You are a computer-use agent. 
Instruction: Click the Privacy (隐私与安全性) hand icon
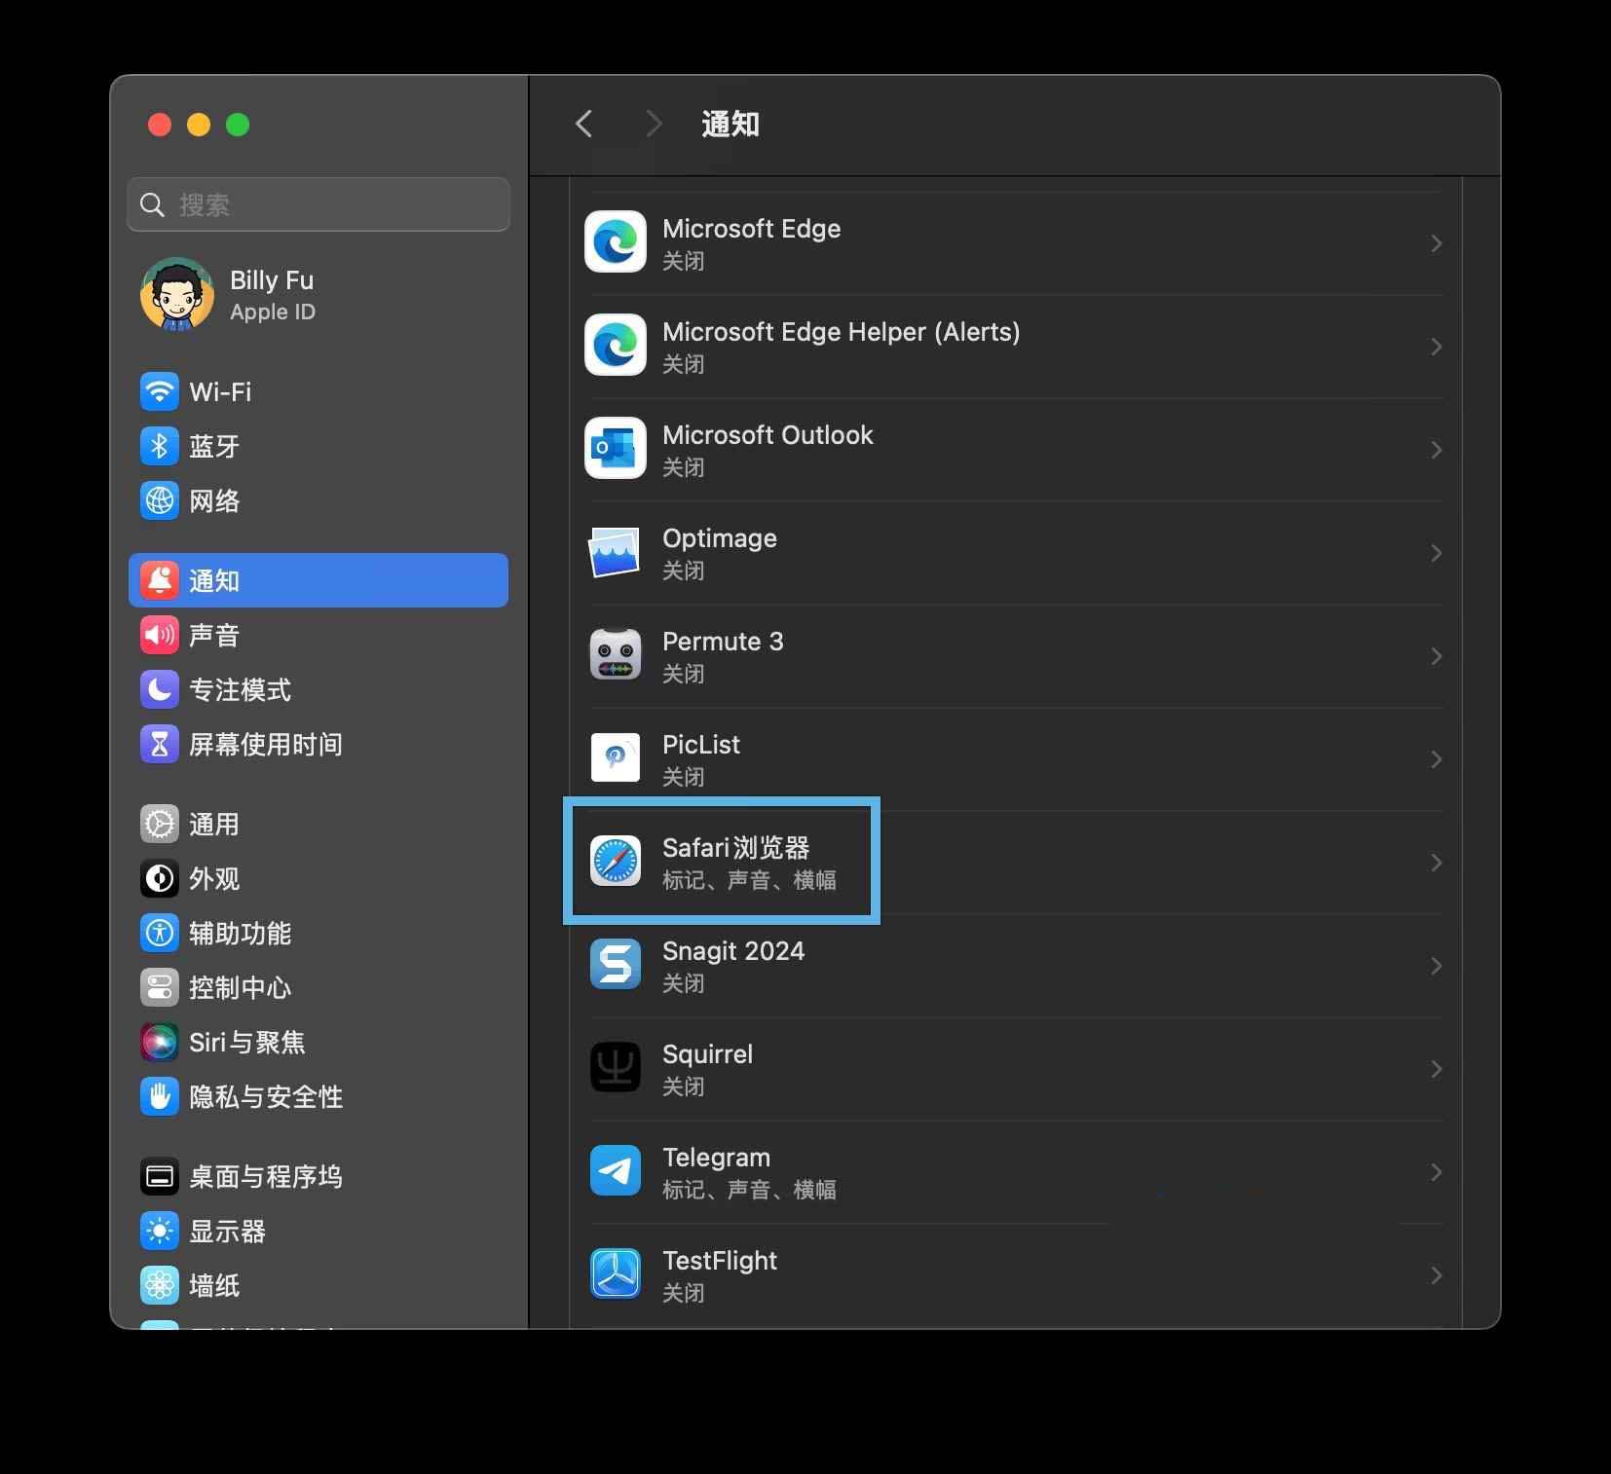point(160,1097)
